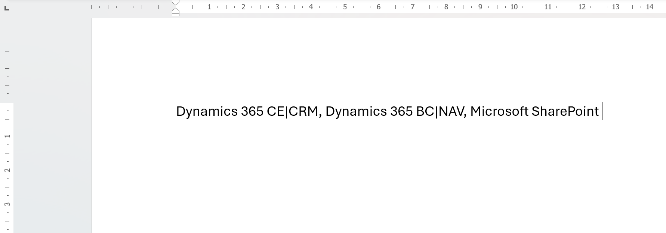
Task: Click the word Microsoft in the document
Action: click(x=499, y=111)
